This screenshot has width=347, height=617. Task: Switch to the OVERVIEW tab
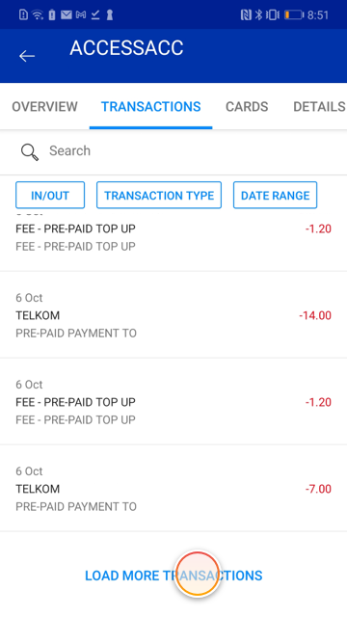[45, 107]
